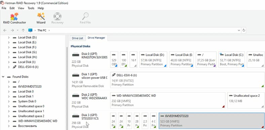The image size is (265, 130).
Task: Select DELL-ESXI-6 (J:) FAT32 partition
Action: (187, 80)
